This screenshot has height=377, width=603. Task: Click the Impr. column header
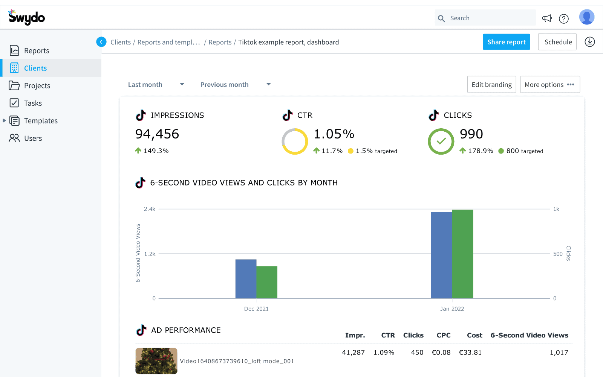[355, 335]
